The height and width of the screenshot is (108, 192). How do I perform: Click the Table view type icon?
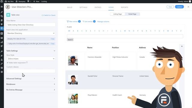8,15
